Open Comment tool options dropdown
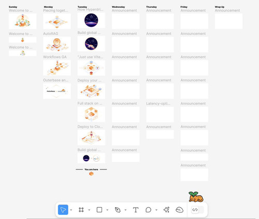259x219 pixels. (156, 210)
